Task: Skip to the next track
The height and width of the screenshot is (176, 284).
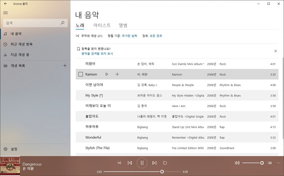Action: pyautogui.click(x=154, y=163)
